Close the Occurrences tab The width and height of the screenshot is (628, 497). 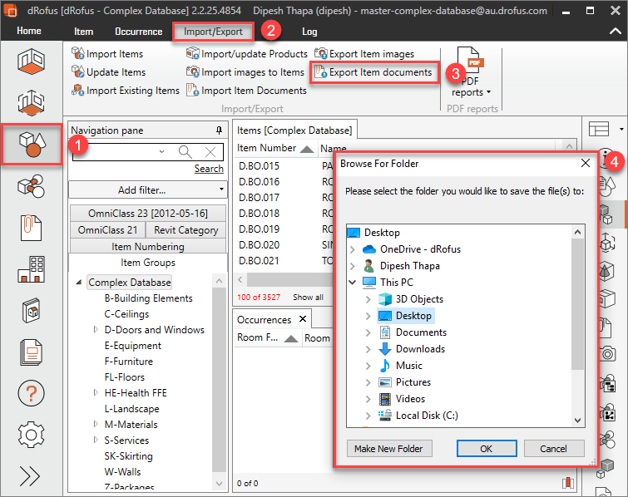coord(303,319)
